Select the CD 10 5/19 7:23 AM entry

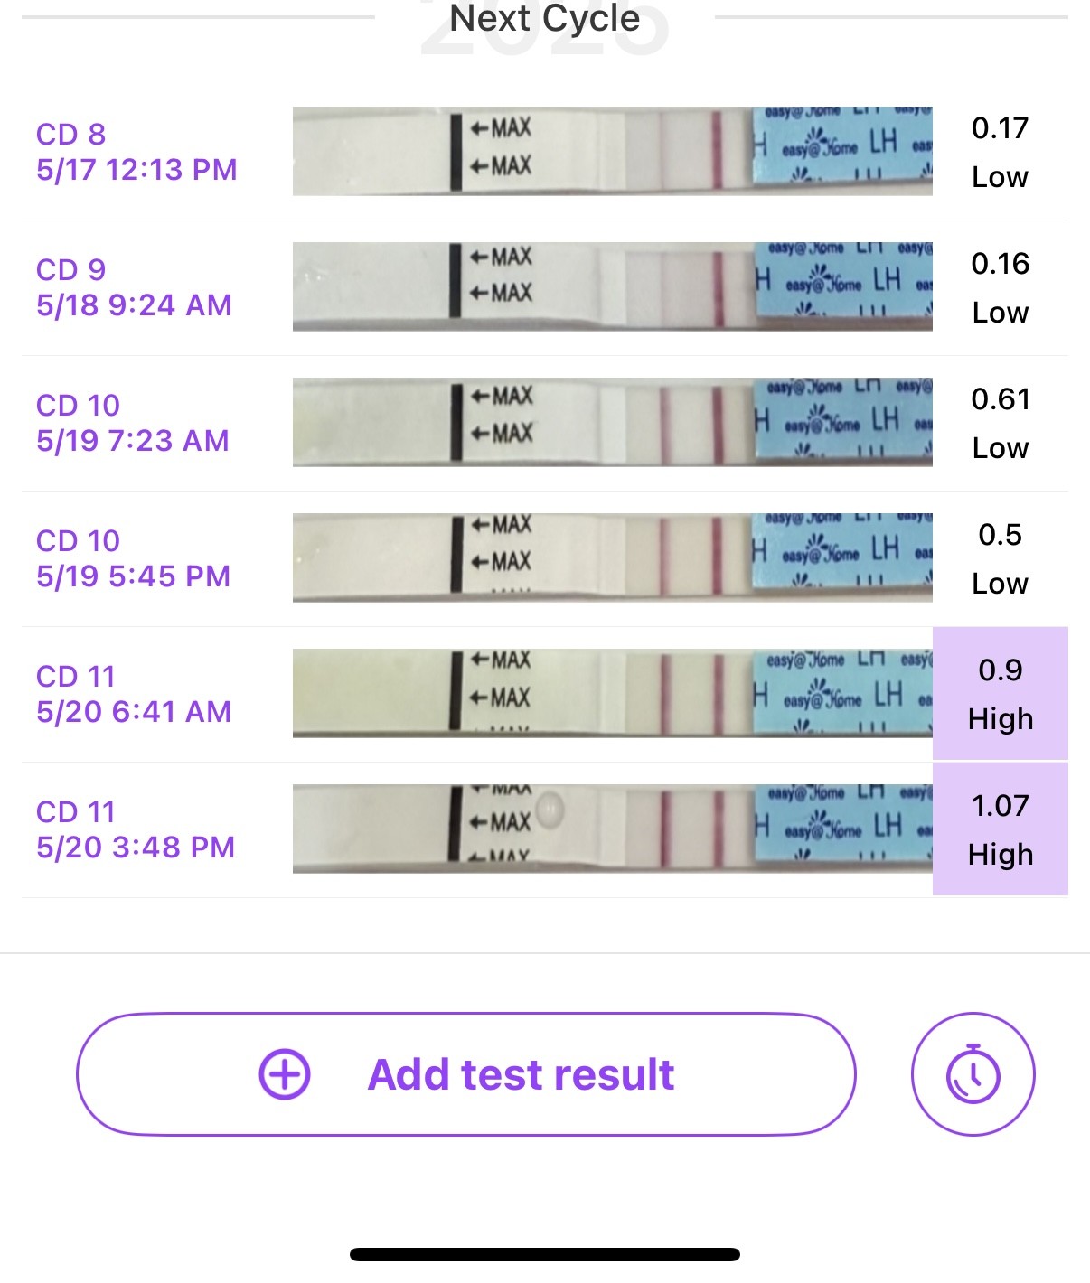133,423
